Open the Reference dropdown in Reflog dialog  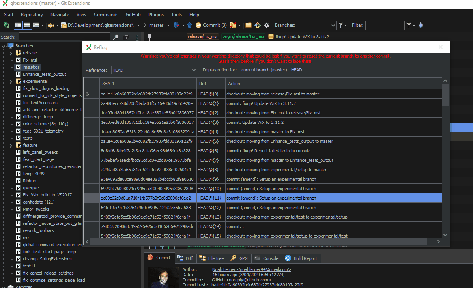(154, 70)
